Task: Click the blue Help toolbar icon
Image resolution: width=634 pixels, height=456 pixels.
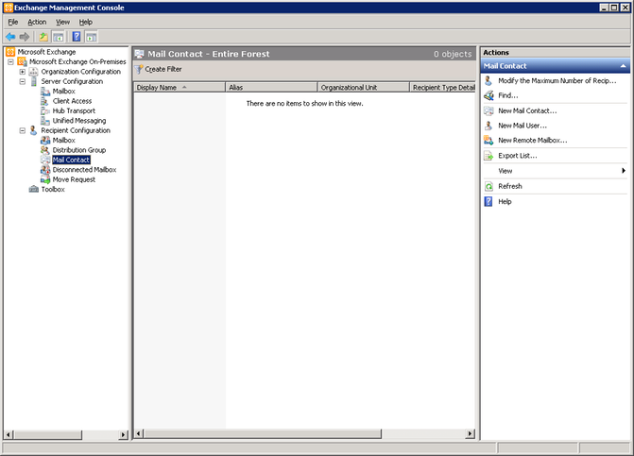Action: pos(77,37)
